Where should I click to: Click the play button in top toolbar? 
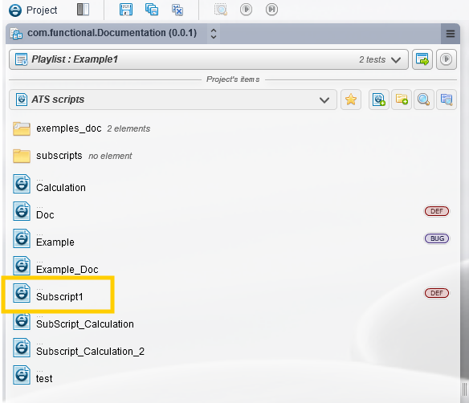click(246, 10)
